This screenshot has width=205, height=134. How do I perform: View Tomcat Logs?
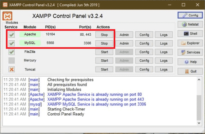pyautogui.click(x=164, y=69)
